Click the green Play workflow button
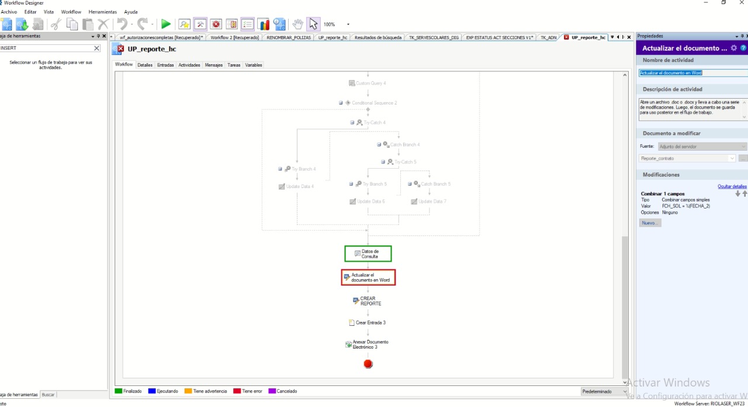748x407 pixels. [166, 25]
